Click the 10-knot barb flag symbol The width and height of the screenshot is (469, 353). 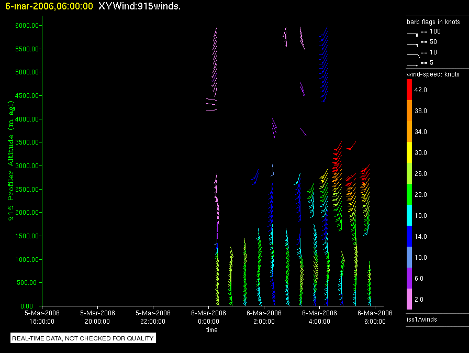(412, 54)
